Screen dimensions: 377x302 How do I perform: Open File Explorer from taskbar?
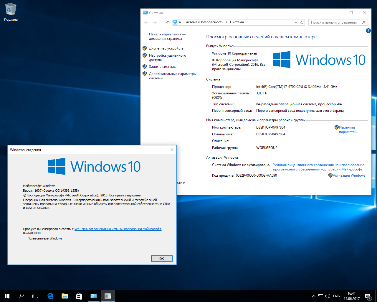coord(65,296)
